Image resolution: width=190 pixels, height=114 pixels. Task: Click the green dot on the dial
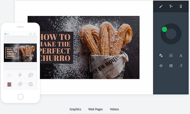[164, 29]
